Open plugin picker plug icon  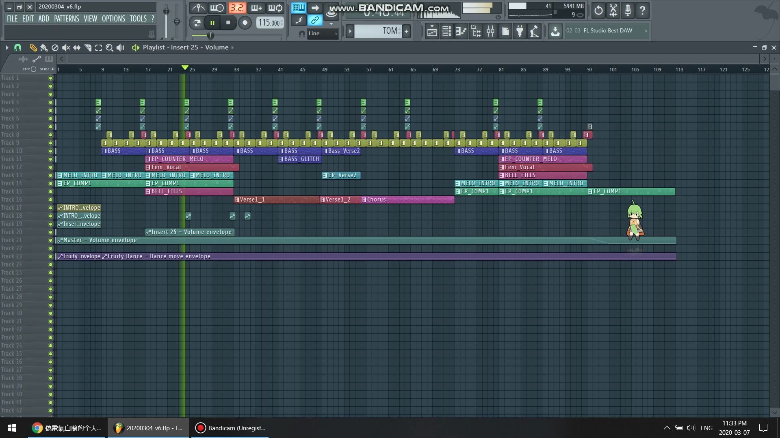click(520, 31)
